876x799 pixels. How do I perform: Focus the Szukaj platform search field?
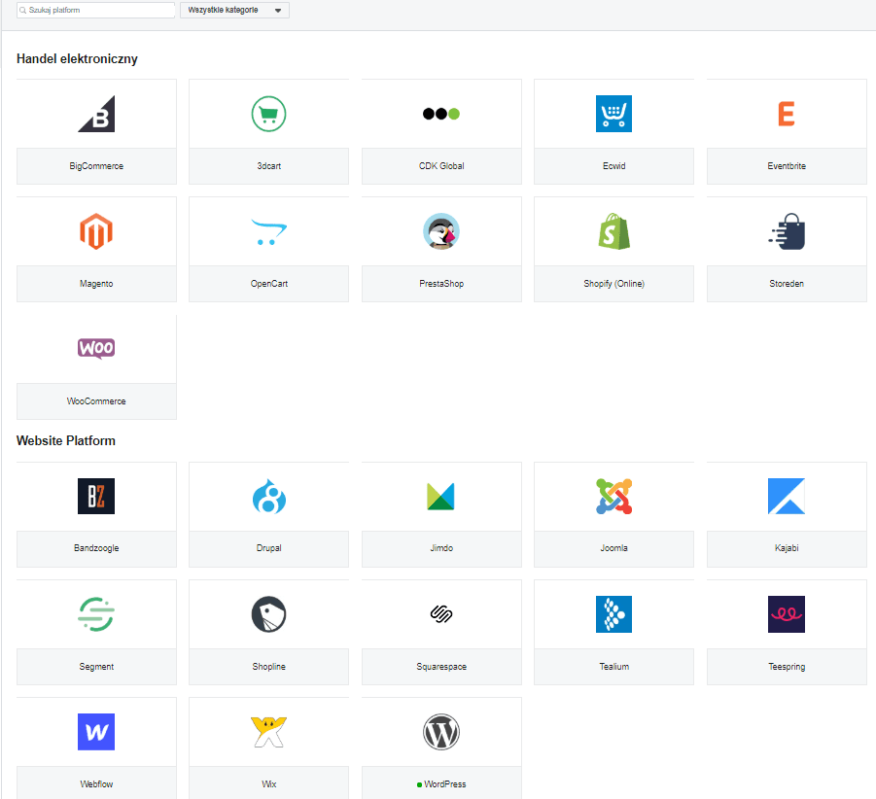(x=96, y=10)
